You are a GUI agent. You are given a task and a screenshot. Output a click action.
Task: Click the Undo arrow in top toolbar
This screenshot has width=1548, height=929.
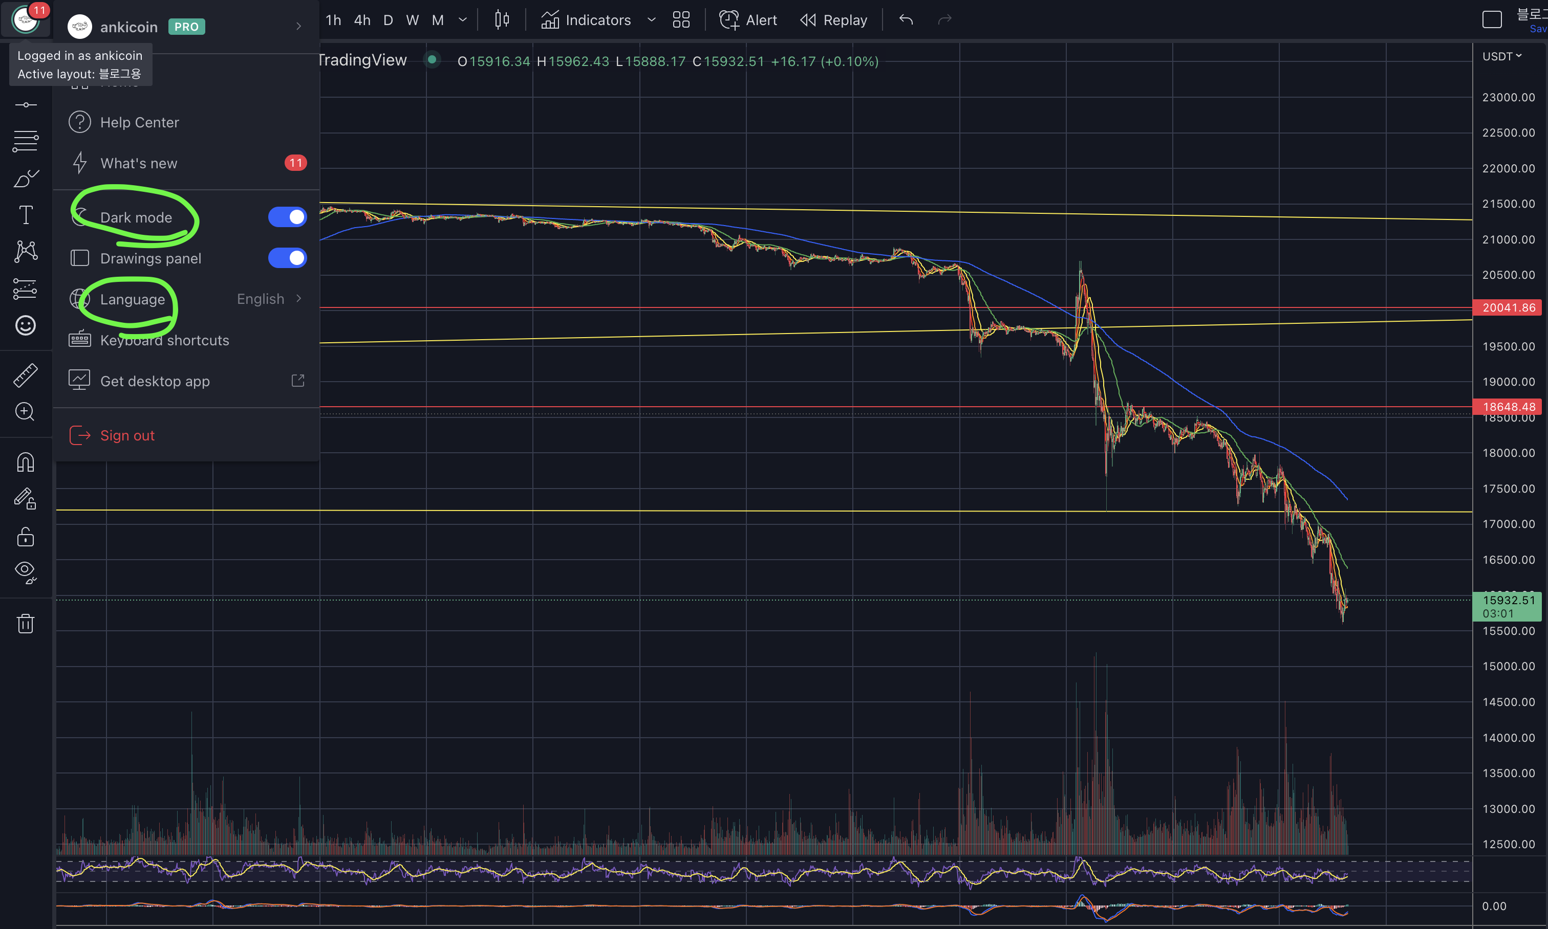coord(906,20)
